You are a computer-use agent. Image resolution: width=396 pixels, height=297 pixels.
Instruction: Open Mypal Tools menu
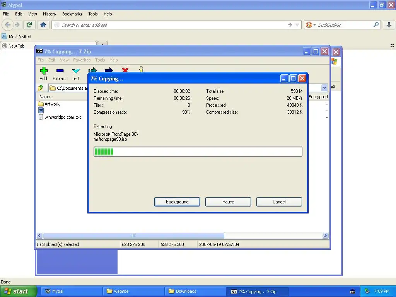pyautogui.click(x=93, y=14)
